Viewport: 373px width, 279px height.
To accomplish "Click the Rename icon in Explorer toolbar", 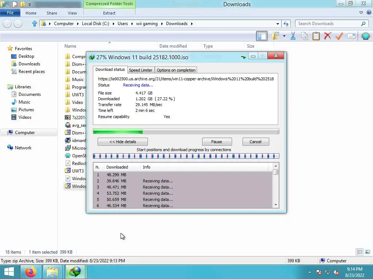I will pyautogui.click(x=351, y=36).
